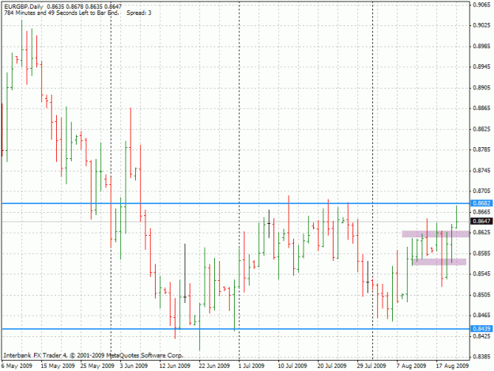The height and width of the screenshot is (371, 494).
Task: Click the current price label 0.8647
Action: click(481, 221)
